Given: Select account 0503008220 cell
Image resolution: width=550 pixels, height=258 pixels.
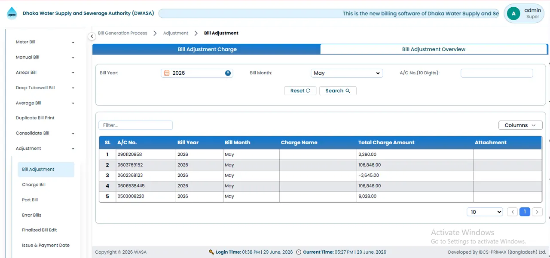Looking at the screenshot, I should (146, 196).
